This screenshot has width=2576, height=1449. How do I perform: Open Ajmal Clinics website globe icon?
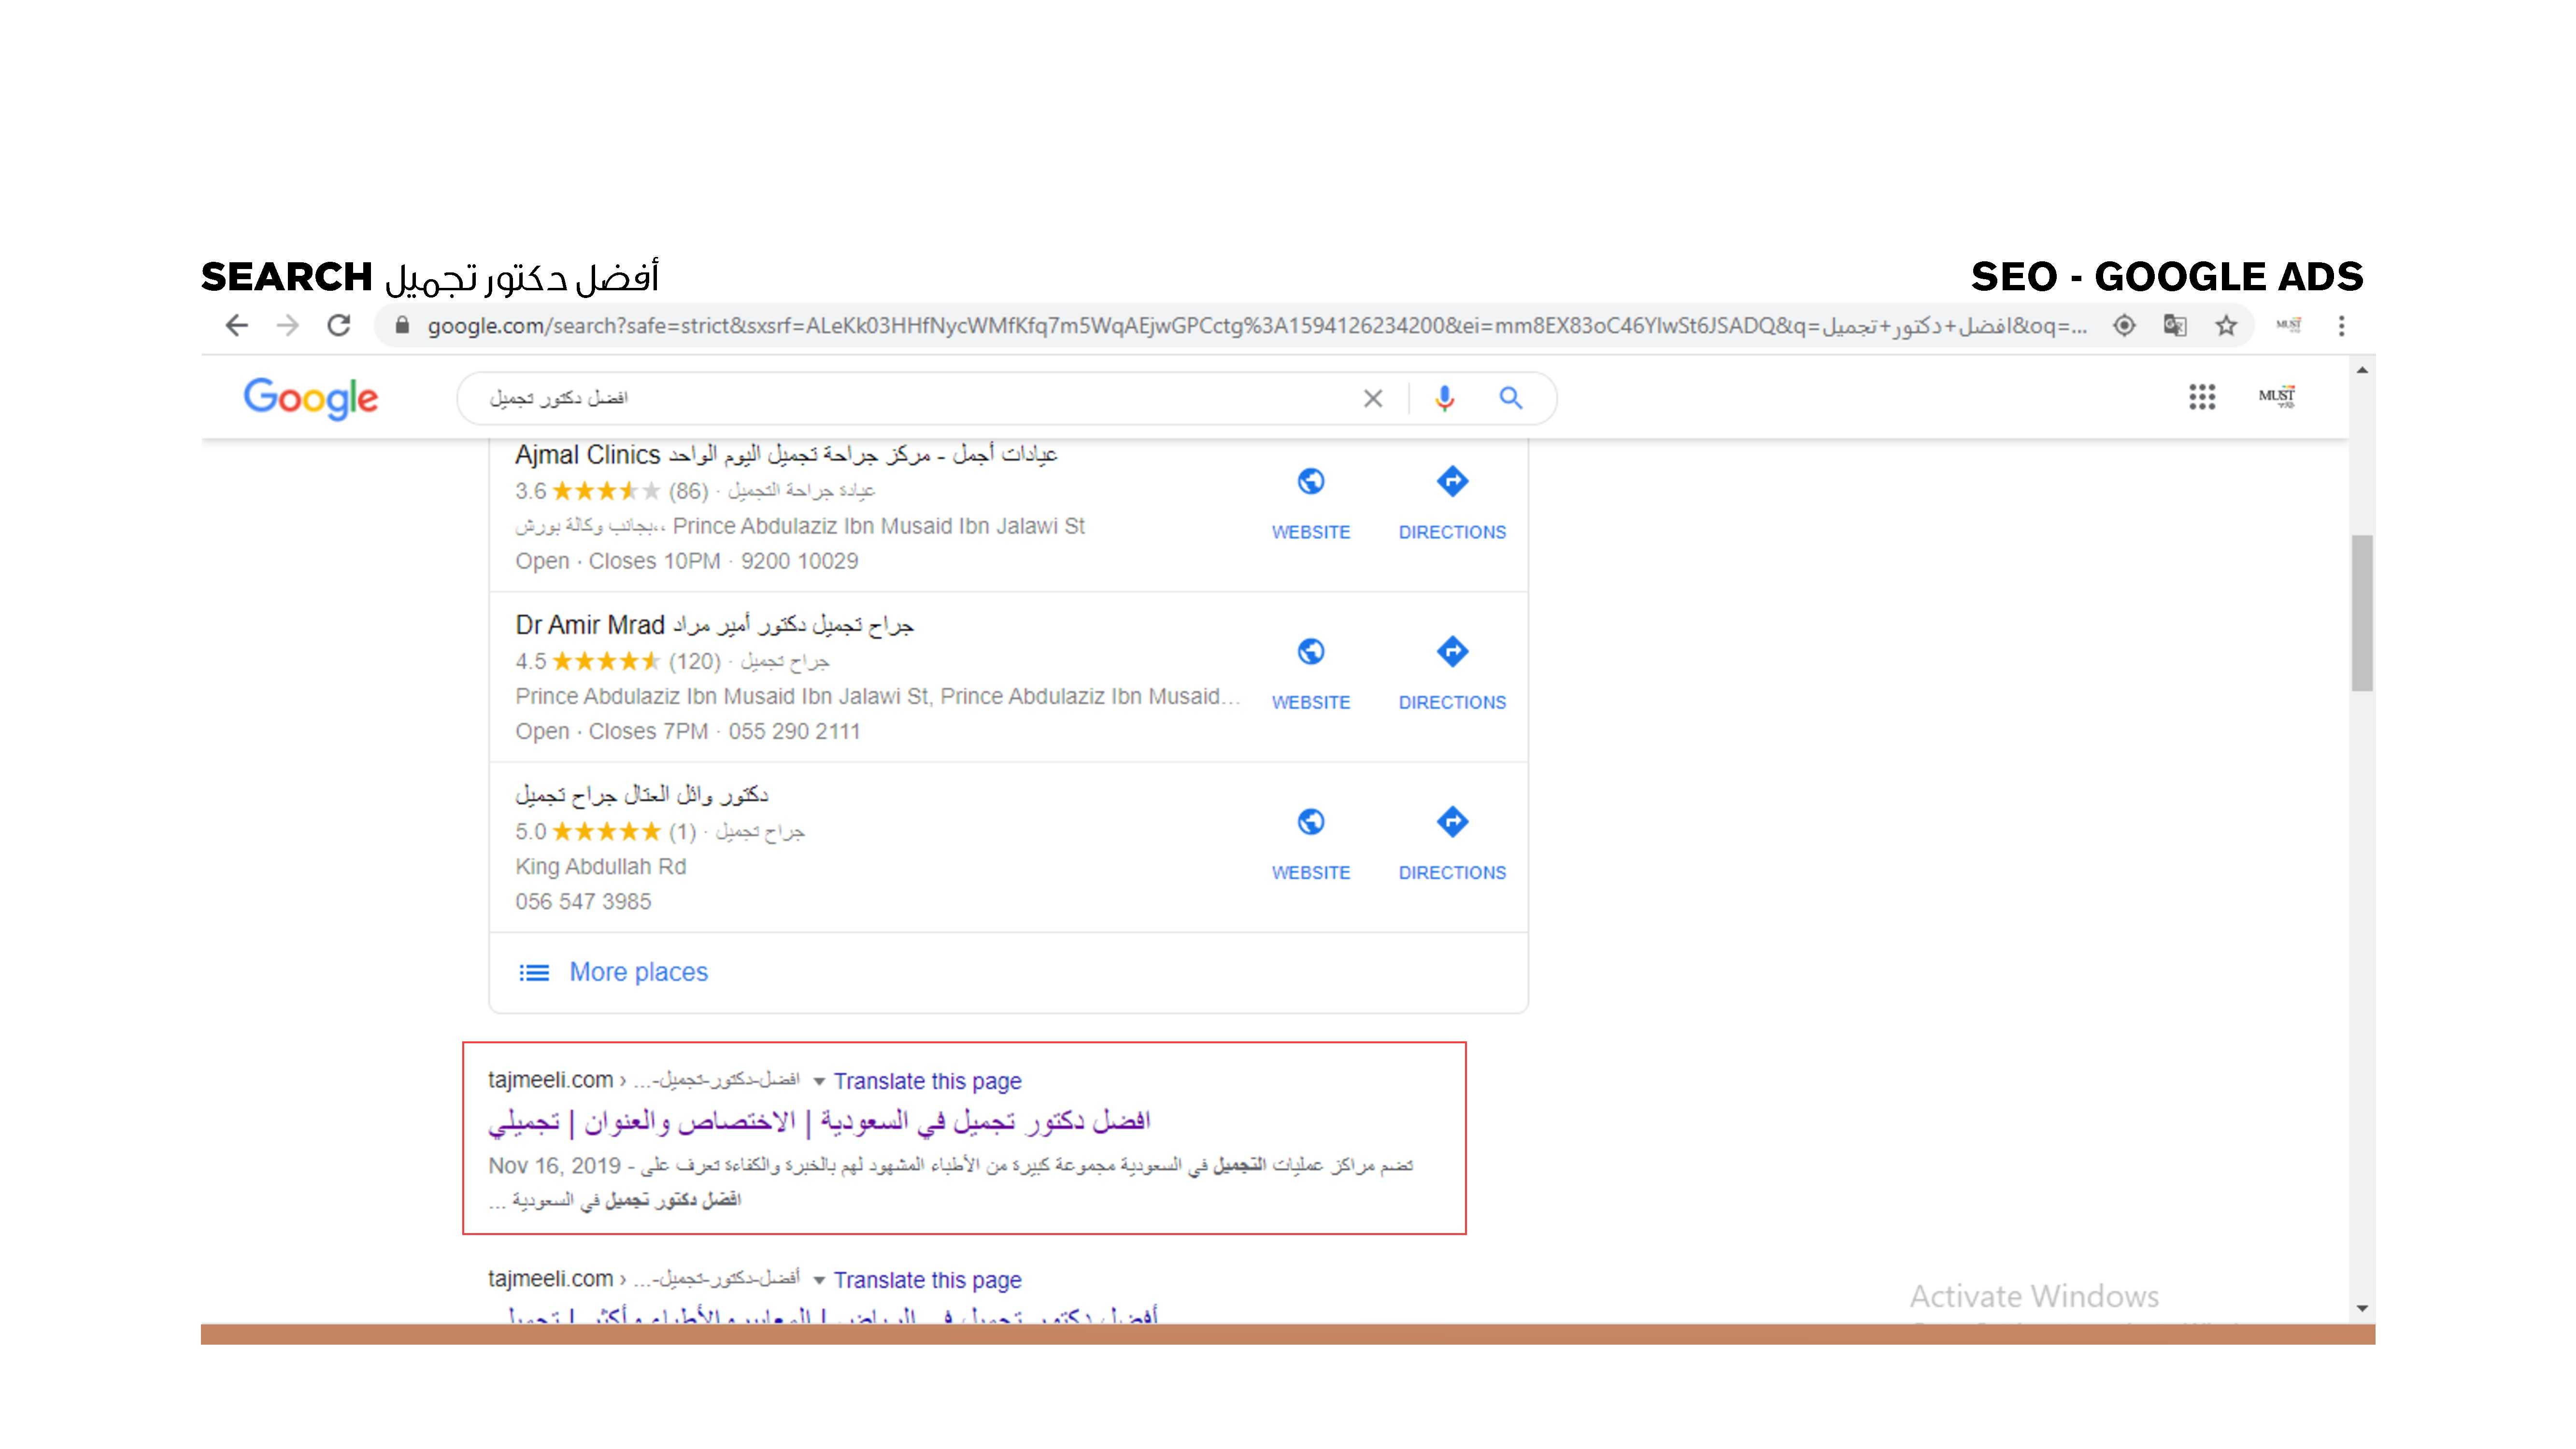pyautogui.click(x=1311, y=482)
